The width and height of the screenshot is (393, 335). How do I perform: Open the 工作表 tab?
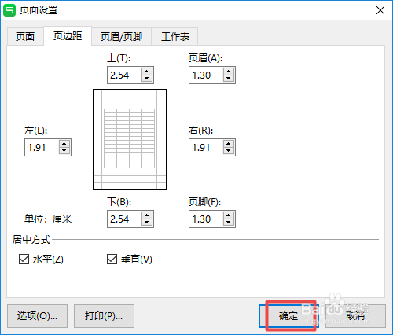[175, 36]
